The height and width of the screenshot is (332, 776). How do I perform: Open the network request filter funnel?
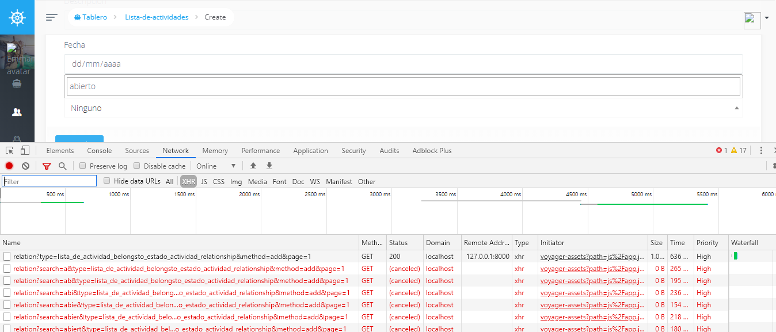(x=46, y=166)
